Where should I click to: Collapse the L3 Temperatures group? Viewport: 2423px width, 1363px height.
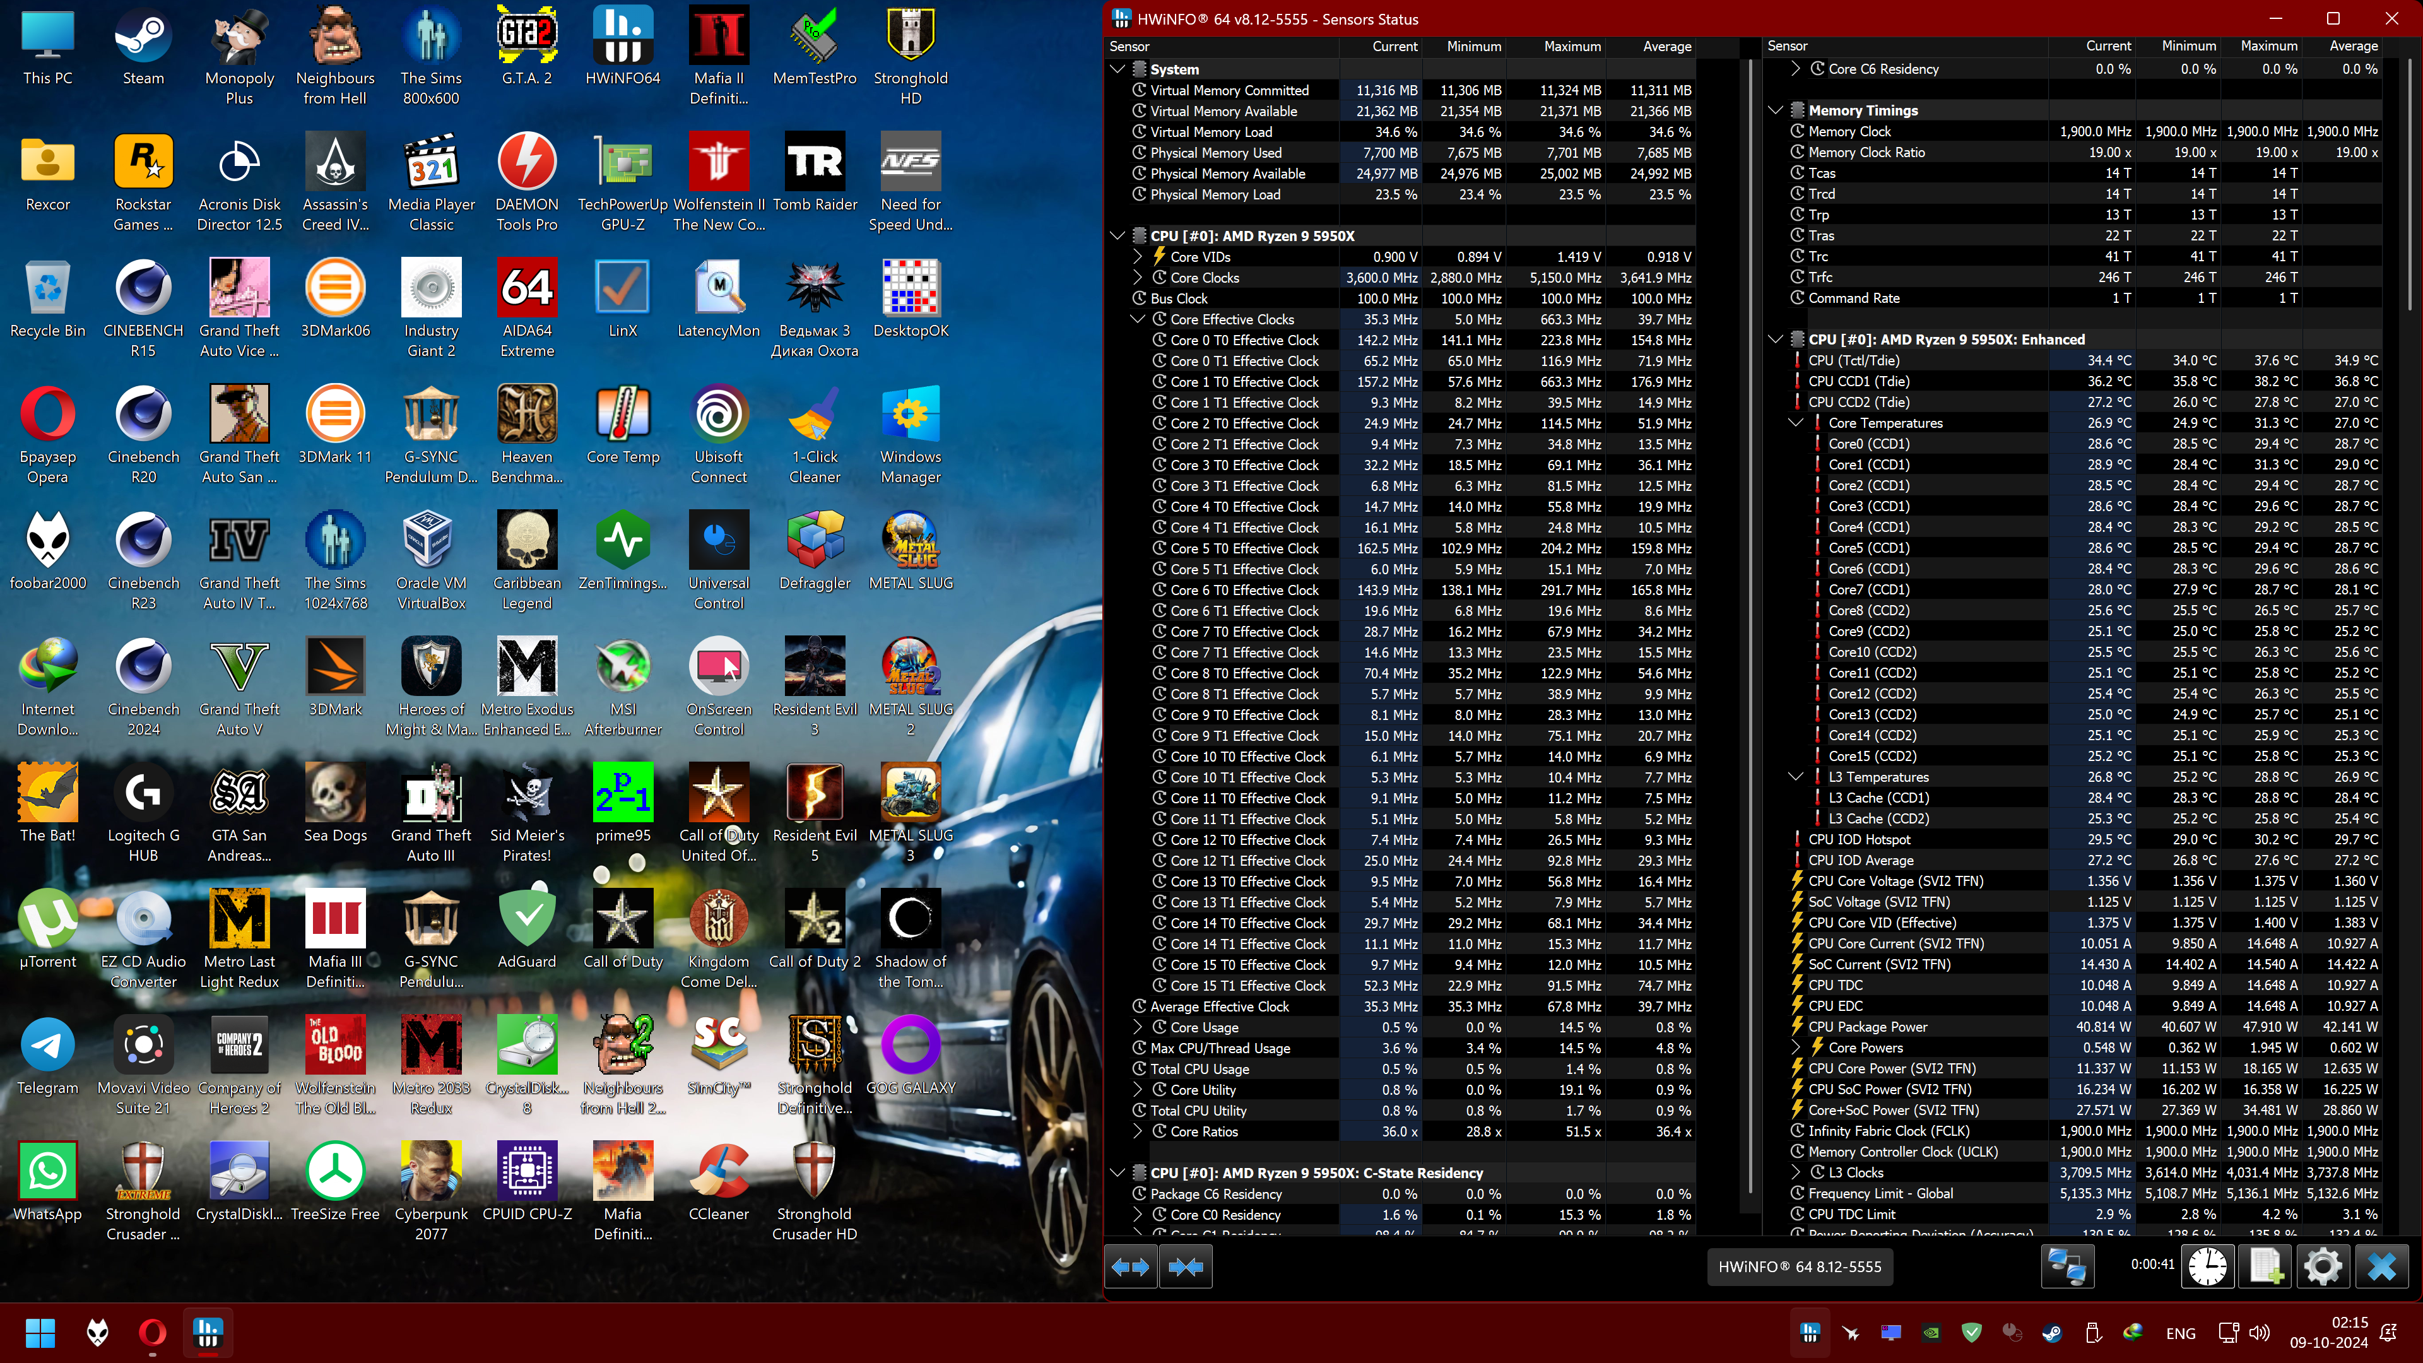(1795, 777)
